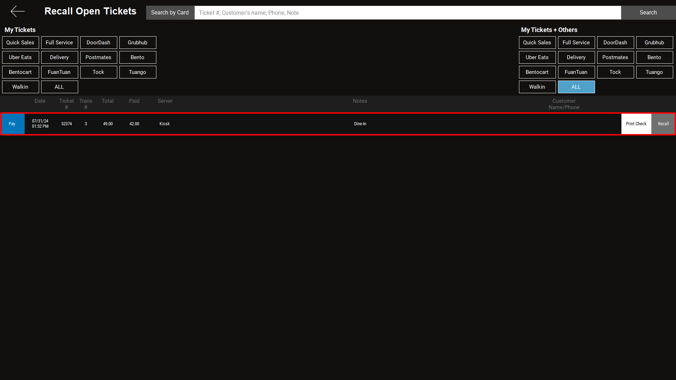Screen dimensions: 676x380
Task: Click the Total column header
Action: tap(107, 101)
